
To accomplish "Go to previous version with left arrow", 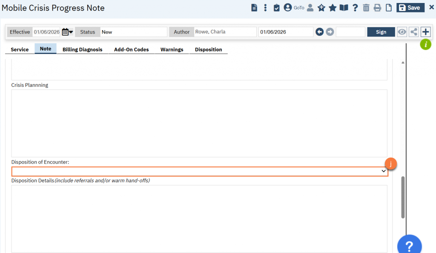I will tap(319, 32).
